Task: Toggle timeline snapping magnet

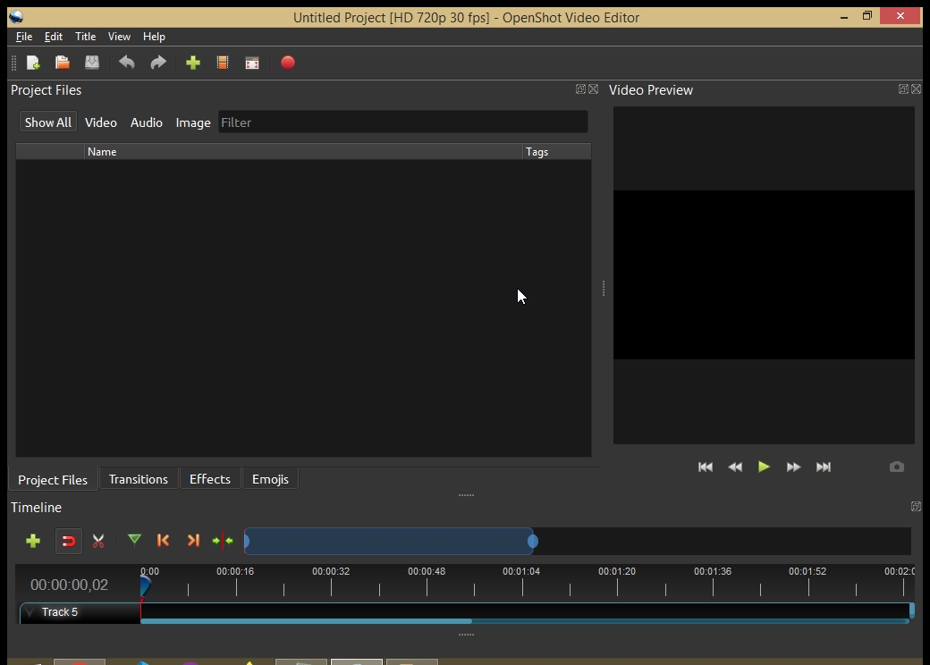Action: coord(69,541)
